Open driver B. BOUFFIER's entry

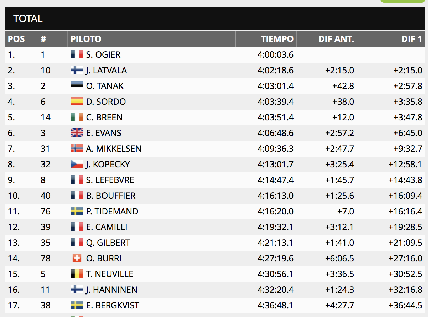(x=111, y=196)
